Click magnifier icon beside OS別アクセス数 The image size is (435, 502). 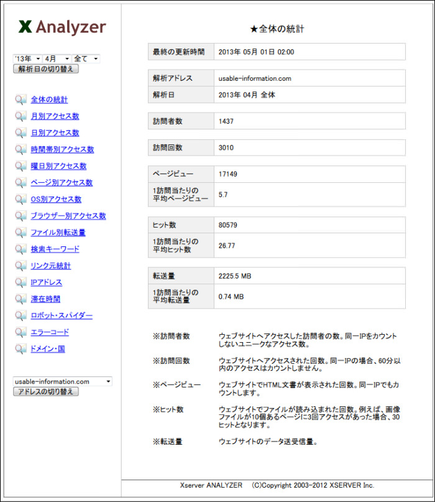21,200
